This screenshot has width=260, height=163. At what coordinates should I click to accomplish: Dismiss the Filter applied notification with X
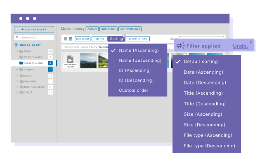tap(251, 42)
